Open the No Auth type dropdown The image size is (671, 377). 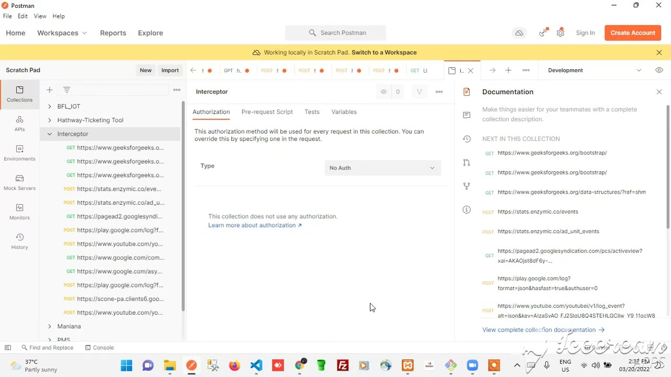pos(383,168)
